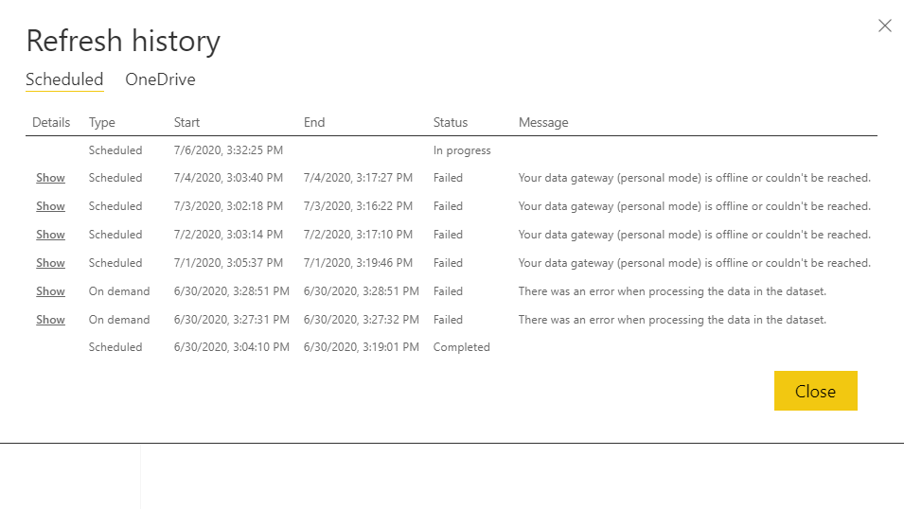Close the Refresh history dialog with X icon

point(884,26)
